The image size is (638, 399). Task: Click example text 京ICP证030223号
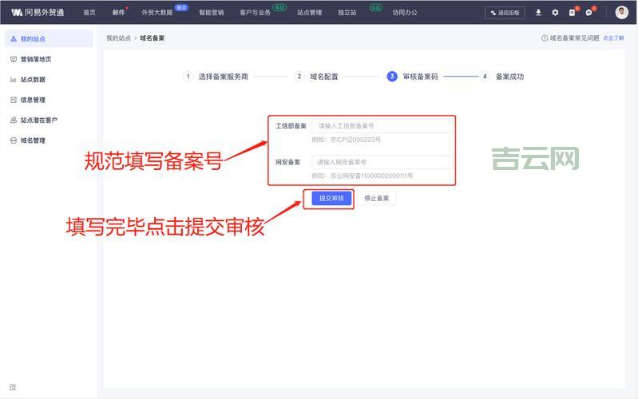pyautogui.click(x=355, y=140)
